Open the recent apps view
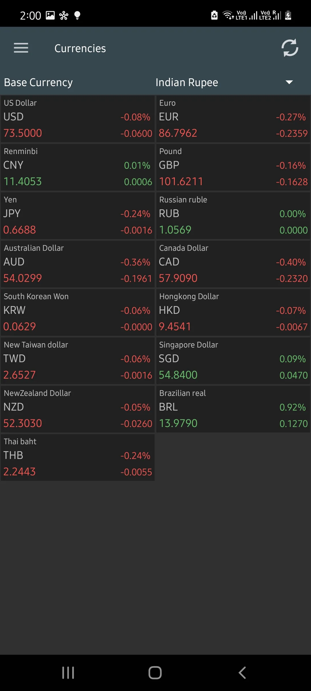 tap(68, 673)
